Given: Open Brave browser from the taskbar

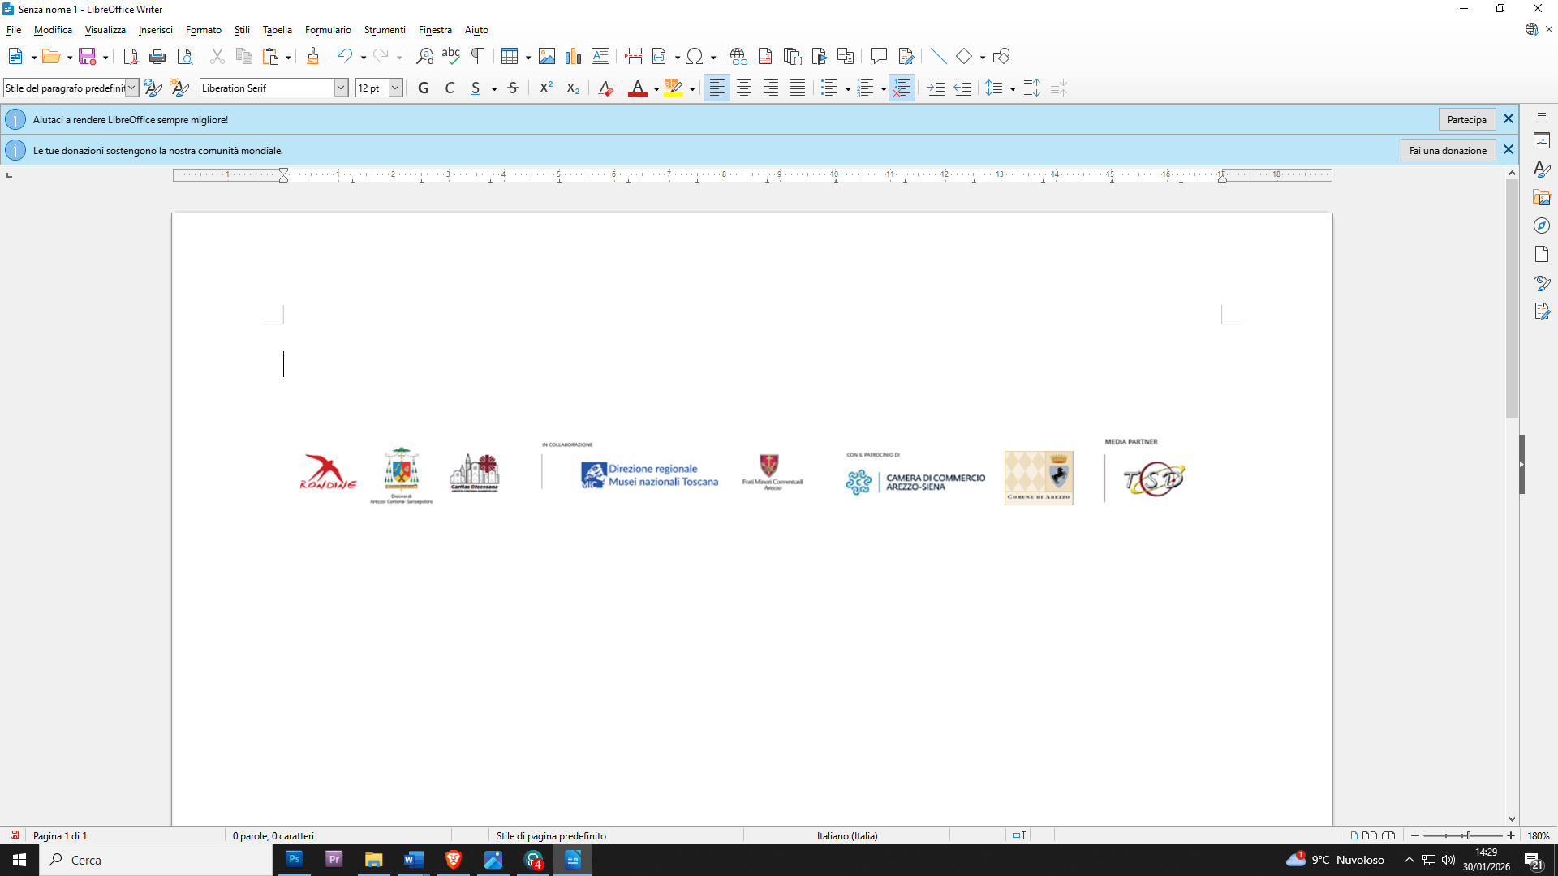Looking at the screenshot, I should click(x=454, y=860).
